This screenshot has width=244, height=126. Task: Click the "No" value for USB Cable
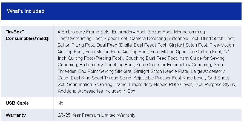61,103
